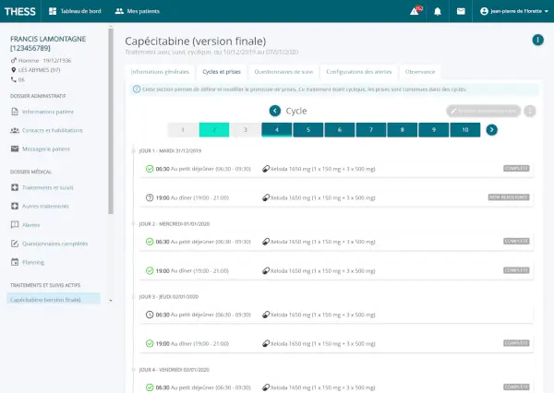Open Autres traitements in sidebar

[45, 207]
